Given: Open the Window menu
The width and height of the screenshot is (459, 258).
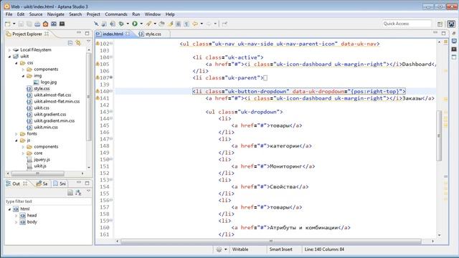Looking at the screenshot, I should tap(153, 14).
